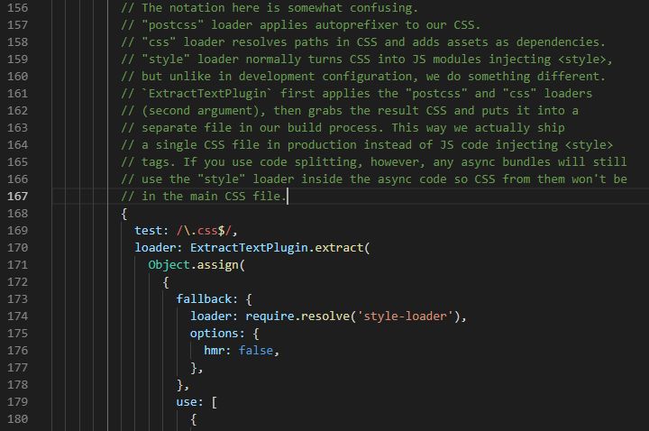Select line number 169 in the gutter
The height and width of the screenshot is (431, 649).
tap(17, 231)
